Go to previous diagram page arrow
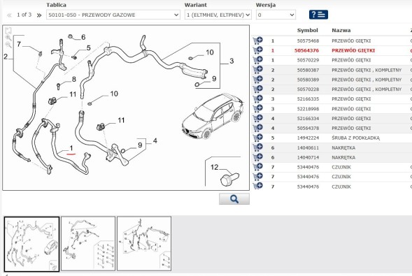Image resolution: width=412 pixels, height=276 pixels. 9,15
